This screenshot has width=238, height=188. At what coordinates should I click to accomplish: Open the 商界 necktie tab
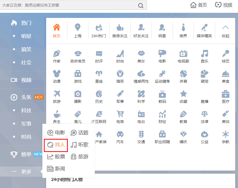183,31
